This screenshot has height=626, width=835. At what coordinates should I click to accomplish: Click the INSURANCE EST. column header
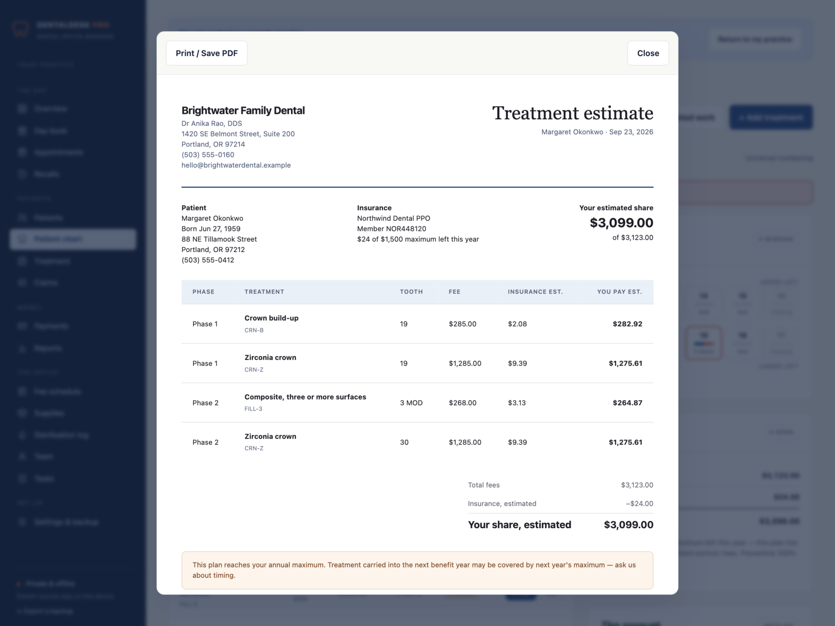click(535, 292)
